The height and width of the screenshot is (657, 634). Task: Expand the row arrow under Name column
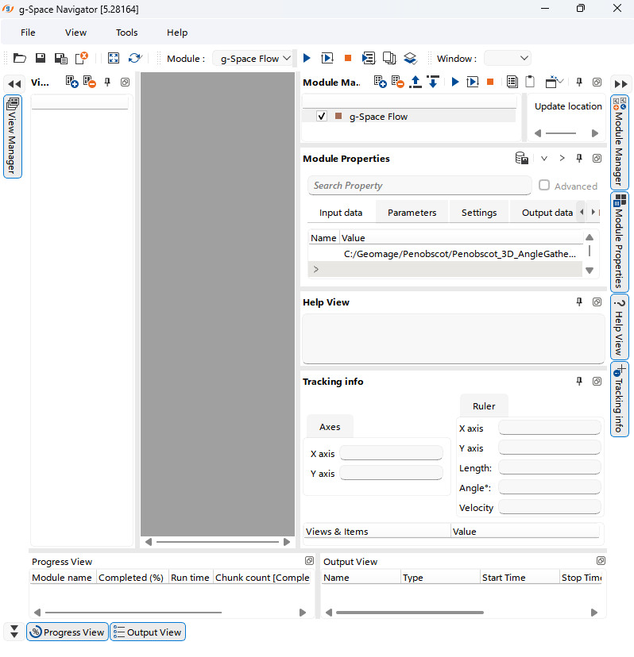coord(315,269)
